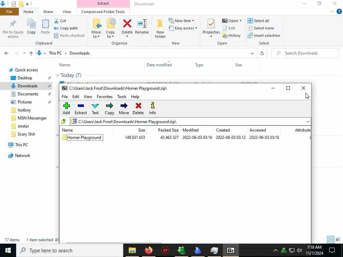Open the Compressed Folder Tools tab
Viewport: 343px width, 257px height.
pos(103,12)
